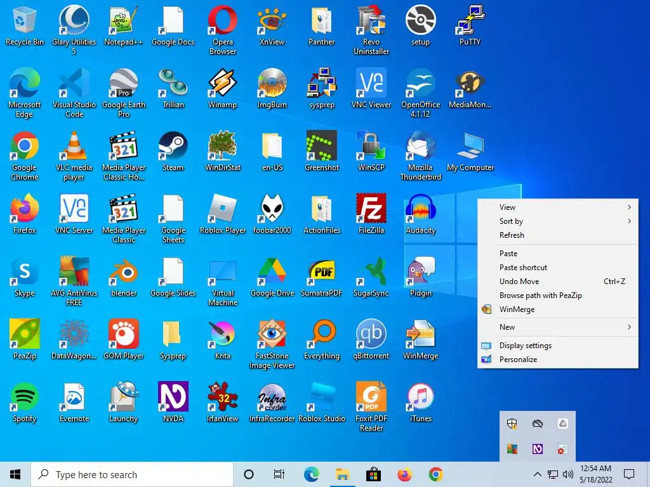650x487 pixels.
Task: Select the Greenshot desktop icon
Action: tap(322, 152)
